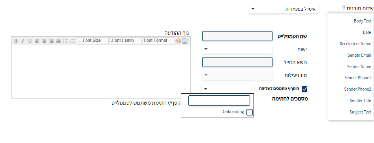
Task: Click the edit source notepad icon
Action: 185,41
